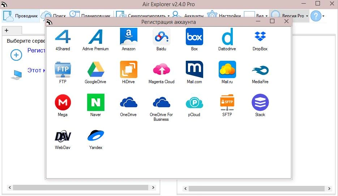Expand the Синхронизировать dropdown arrow

(x=168, y=16)
